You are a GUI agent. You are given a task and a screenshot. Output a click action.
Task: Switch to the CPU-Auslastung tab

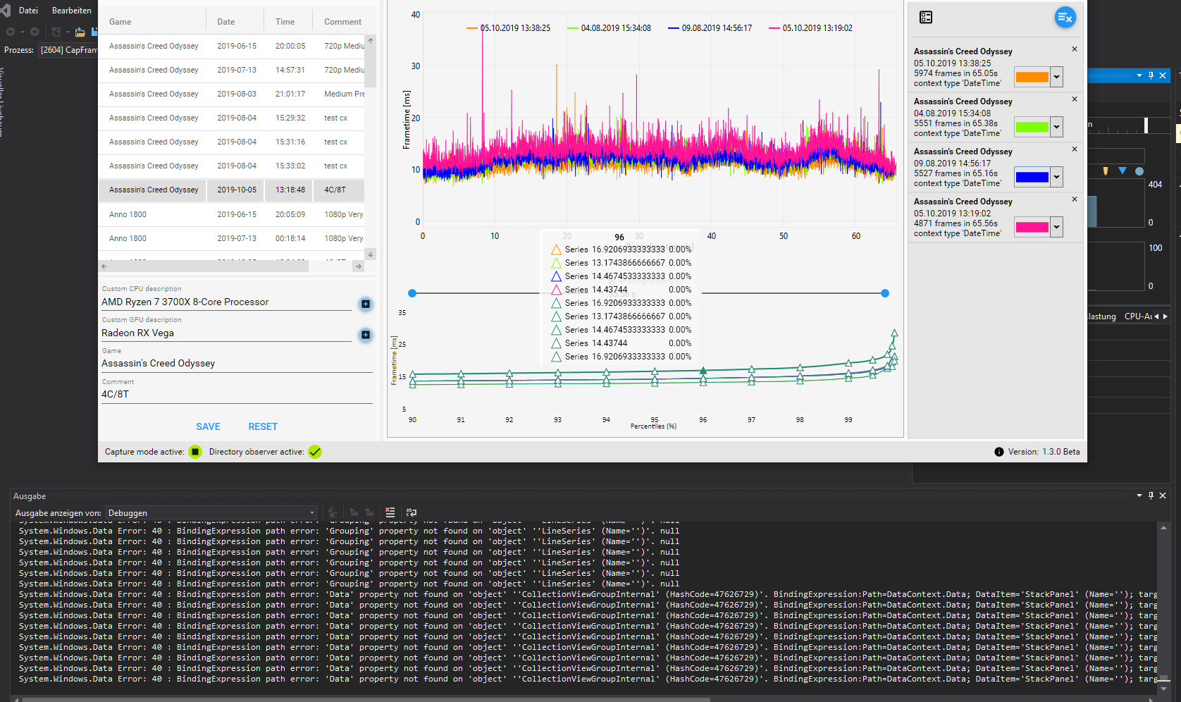click(1138, 316)
